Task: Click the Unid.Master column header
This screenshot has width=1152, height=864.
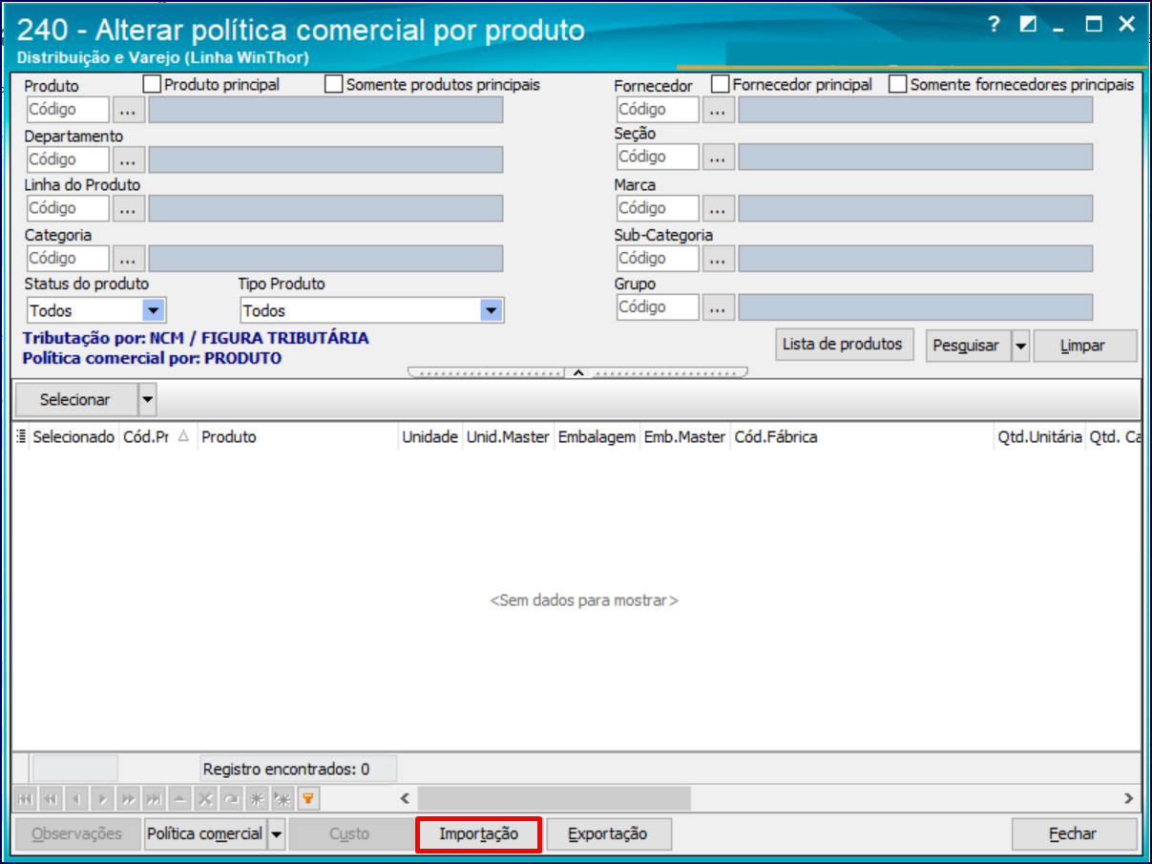Action: [508, 437]
